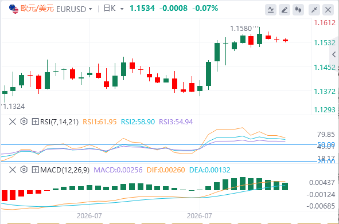This screenshot has width=339, height=224.
Task: Click the EUR/USD flag icon
Action: point(14,9)
